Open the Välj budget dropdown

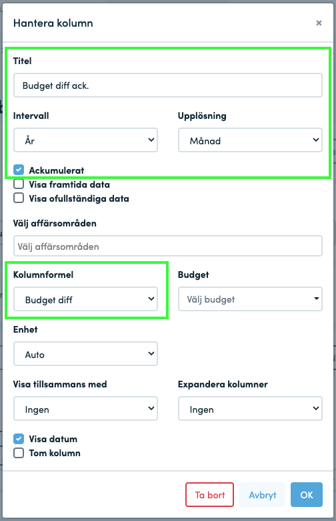(x=250, y=299)
